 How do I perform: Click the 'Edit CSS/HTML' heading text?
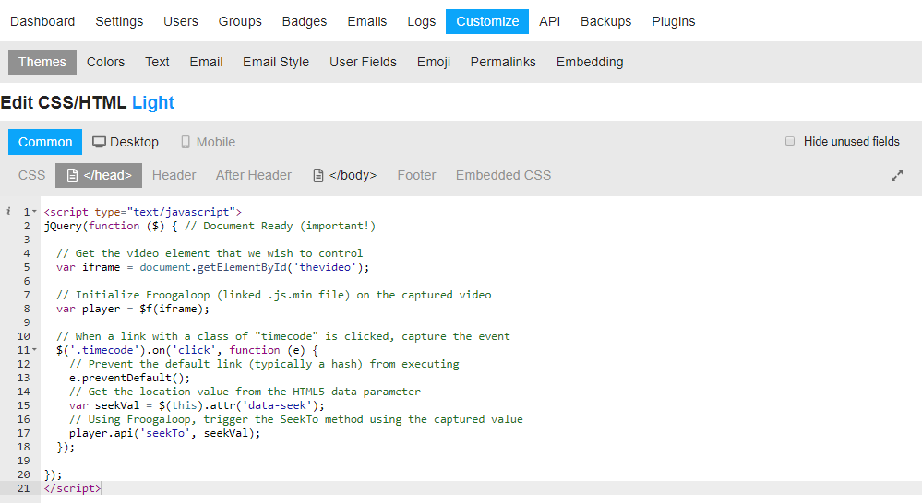click(64, 102)
